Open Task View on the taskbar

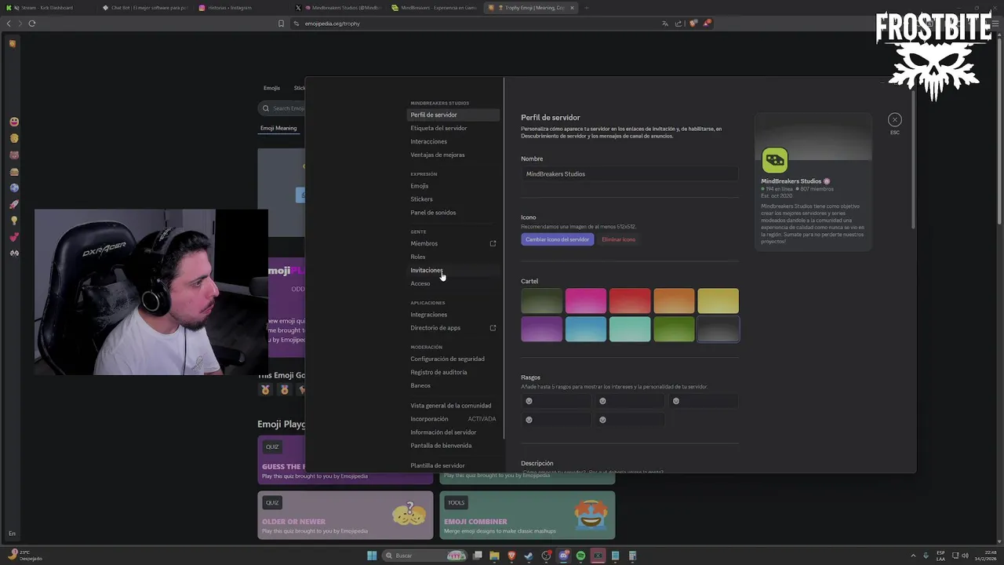click(x=477, y=556)
